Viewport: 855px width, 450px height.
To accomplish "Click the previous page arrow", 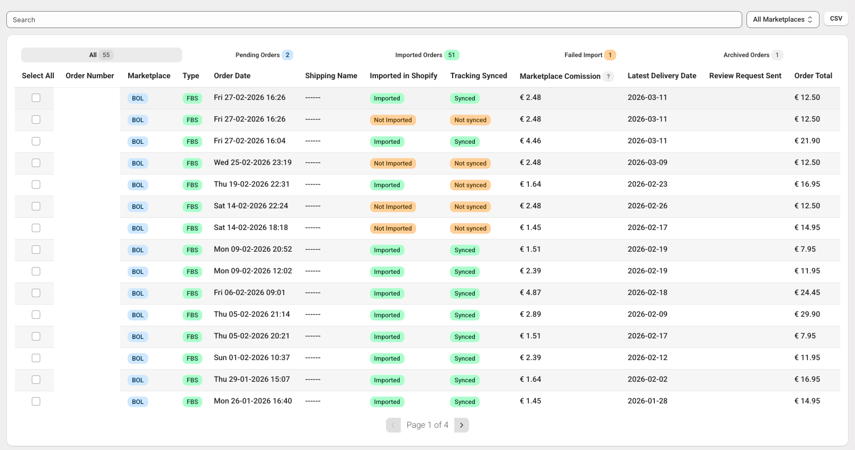I will point(393,425).
